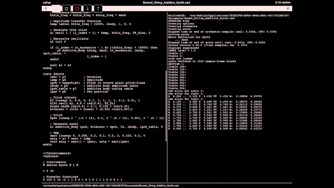334x188 pixels.
Task: Click the 'xout a1 + a2' line
Action: click(x=61, y=65)
